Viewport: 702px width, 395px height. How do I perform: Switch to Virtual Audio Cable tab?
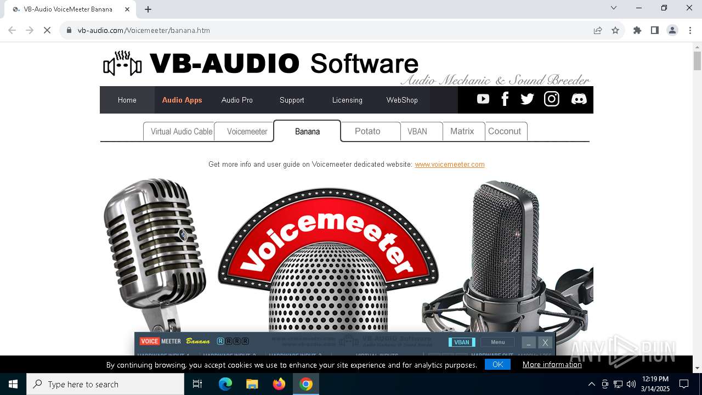(x=179, y=132)
